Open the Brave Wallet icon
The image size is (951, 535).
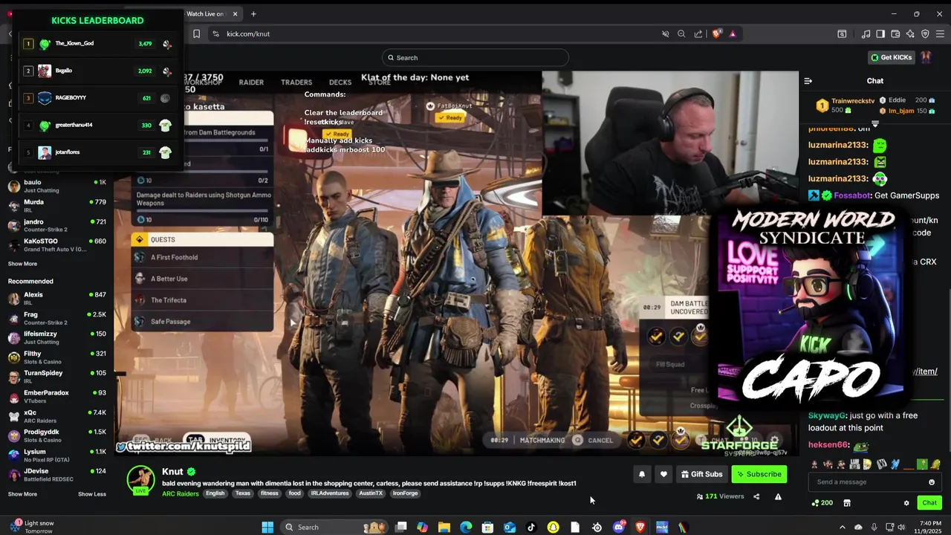pos(895,33)
